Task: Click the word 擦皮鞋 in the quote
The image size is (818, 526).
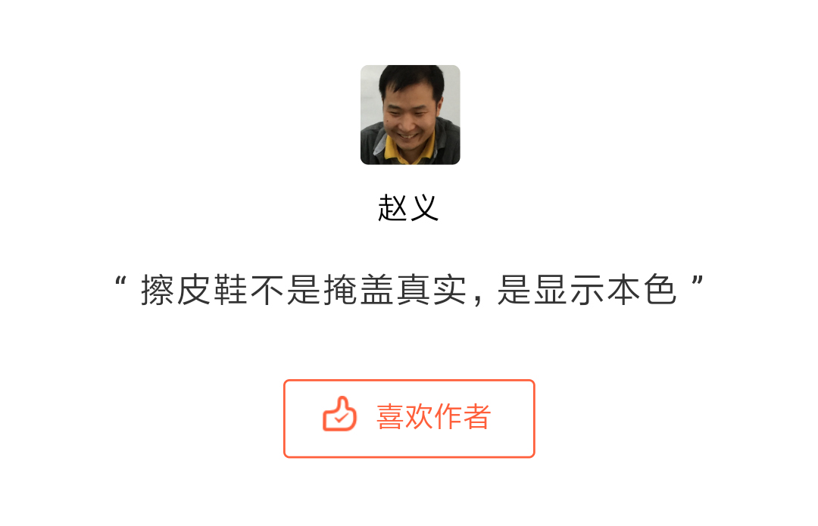Action: (194, 289)
